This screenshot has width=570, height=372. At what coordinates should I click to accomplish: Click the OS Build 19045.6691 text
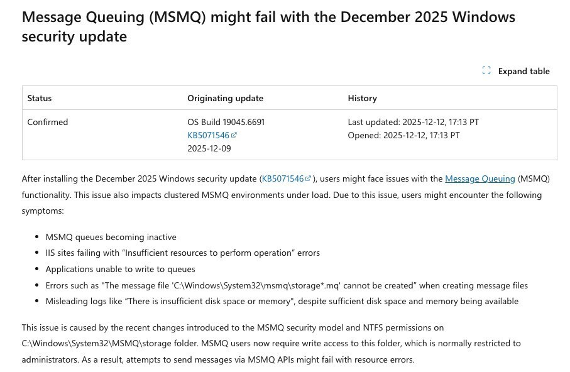click(x=226, y=122)
